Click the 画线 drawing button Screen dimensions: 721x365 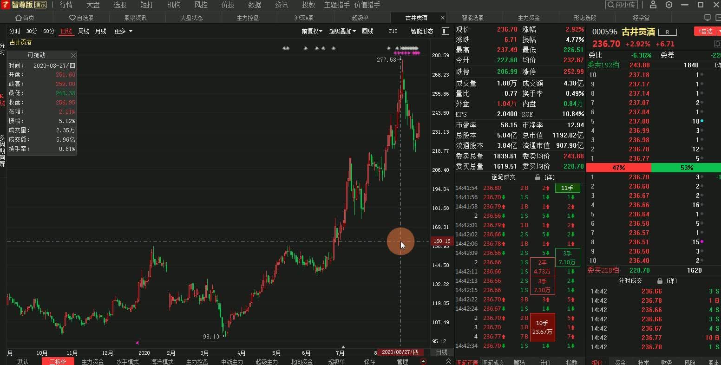pyautogui.click(x=367, y=31)
